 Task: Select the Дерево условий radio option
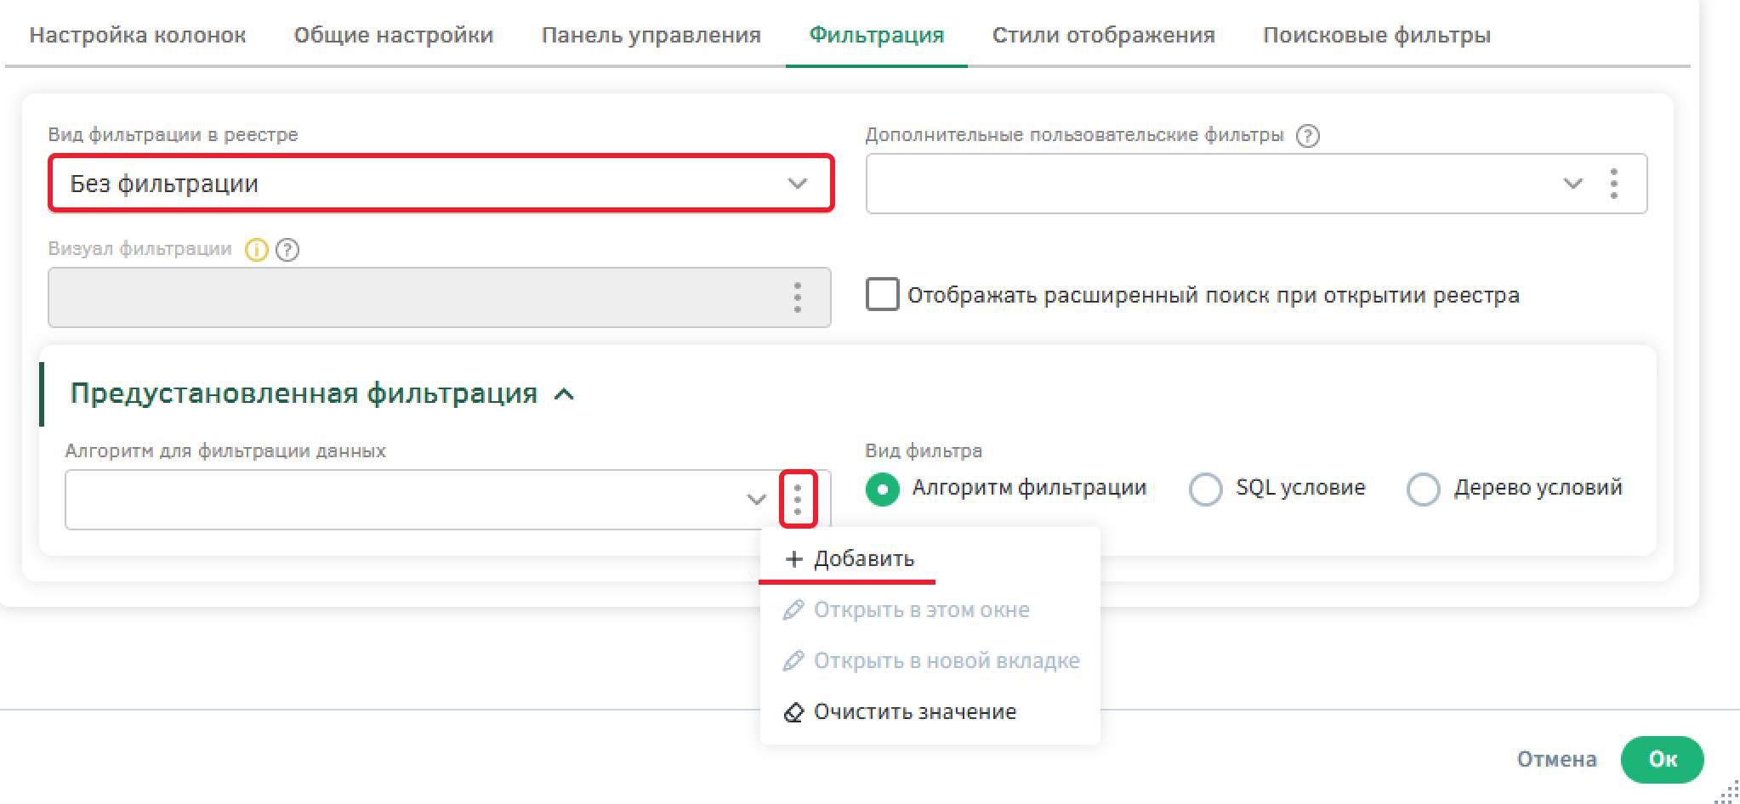coord(1423,490)
